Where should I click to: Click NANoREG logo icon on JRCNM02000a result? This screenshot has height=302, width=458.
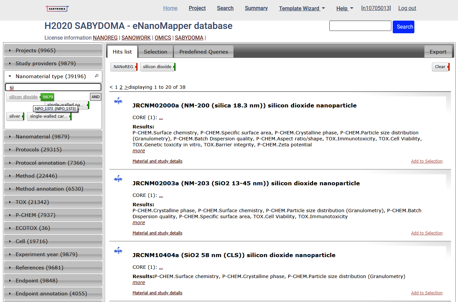point(118,101)
